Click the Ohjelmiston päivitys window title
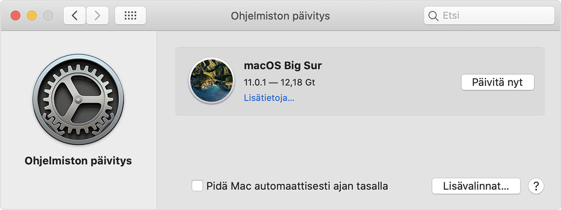 point(280,16)
